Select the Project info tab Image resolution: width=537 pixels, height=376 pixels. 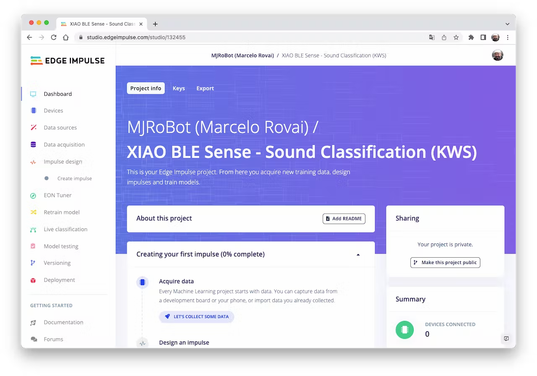coord(146,88)
